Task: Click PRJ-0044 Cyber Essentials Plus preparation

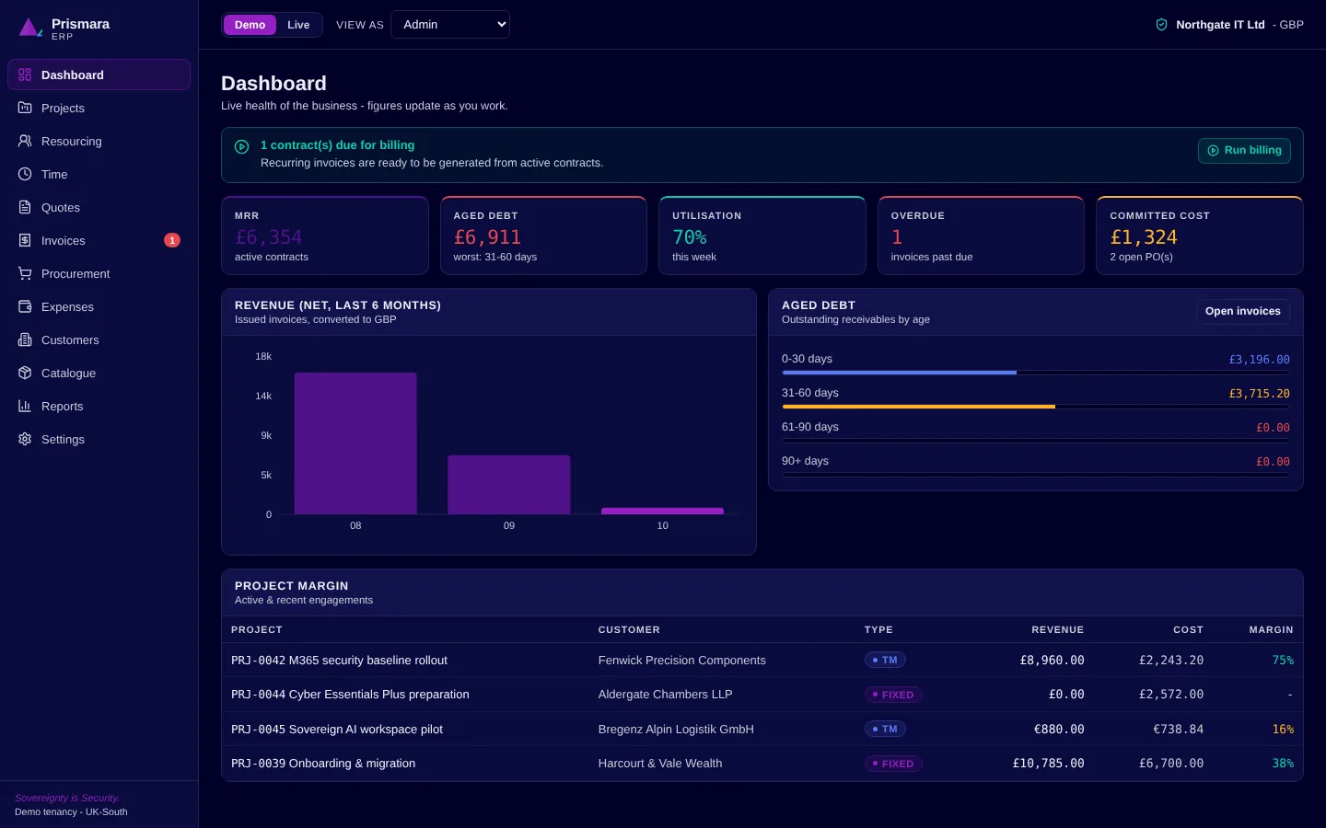Action: coord(350,695)
